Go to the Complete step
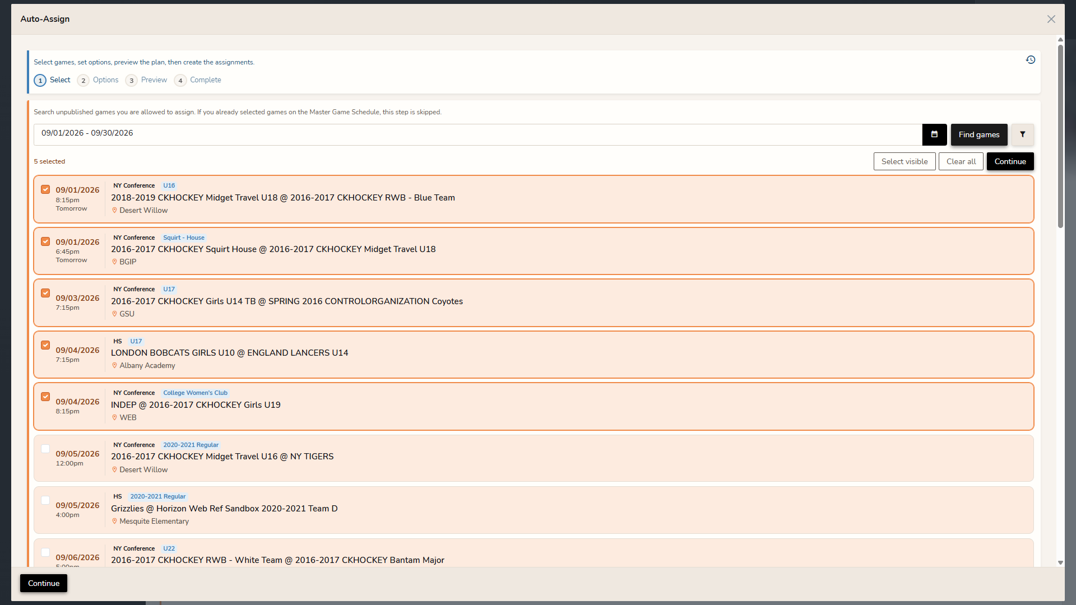The image size is (1076, 605). click(x=198, y=80)
